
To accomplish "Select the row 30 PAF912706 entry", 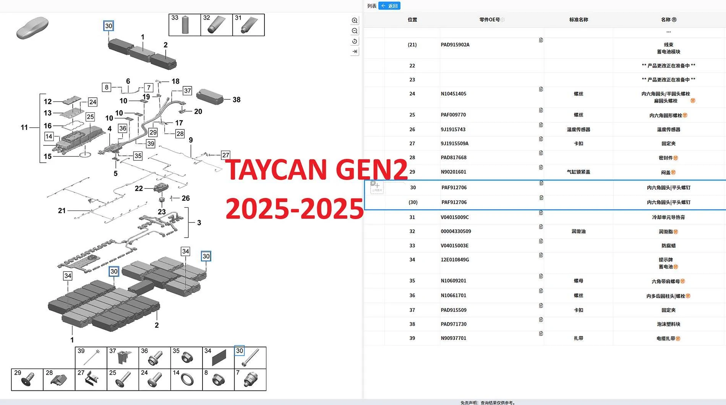I will coord(545,187).
